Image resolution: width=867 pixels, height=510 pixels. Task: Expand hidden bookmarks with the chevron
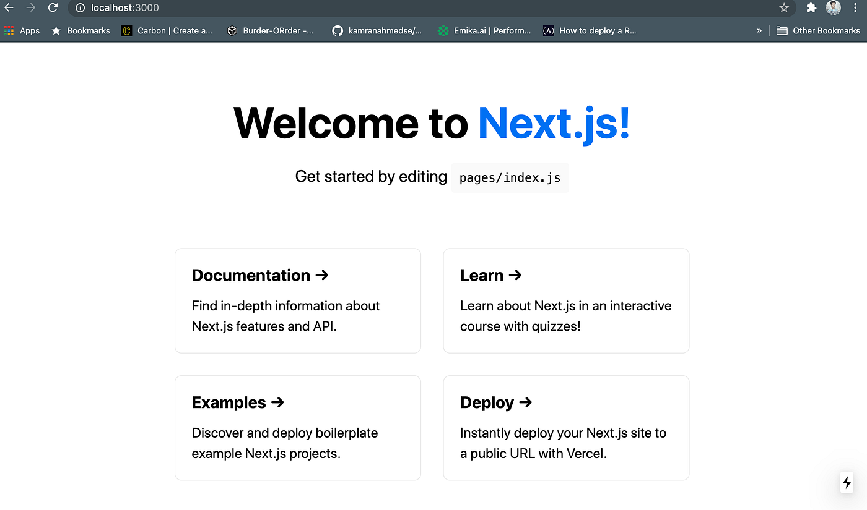pyautogui.click(x=759, y=30)
